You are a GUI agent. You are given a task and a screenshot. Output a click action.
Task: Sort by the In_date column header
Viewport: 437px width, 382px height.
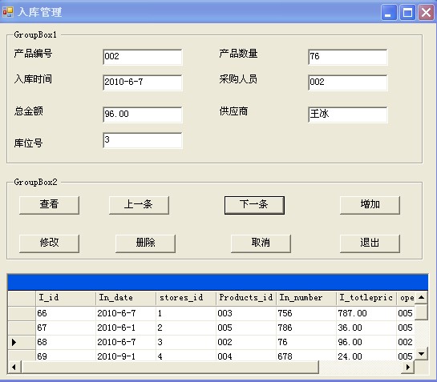[126, 298]
